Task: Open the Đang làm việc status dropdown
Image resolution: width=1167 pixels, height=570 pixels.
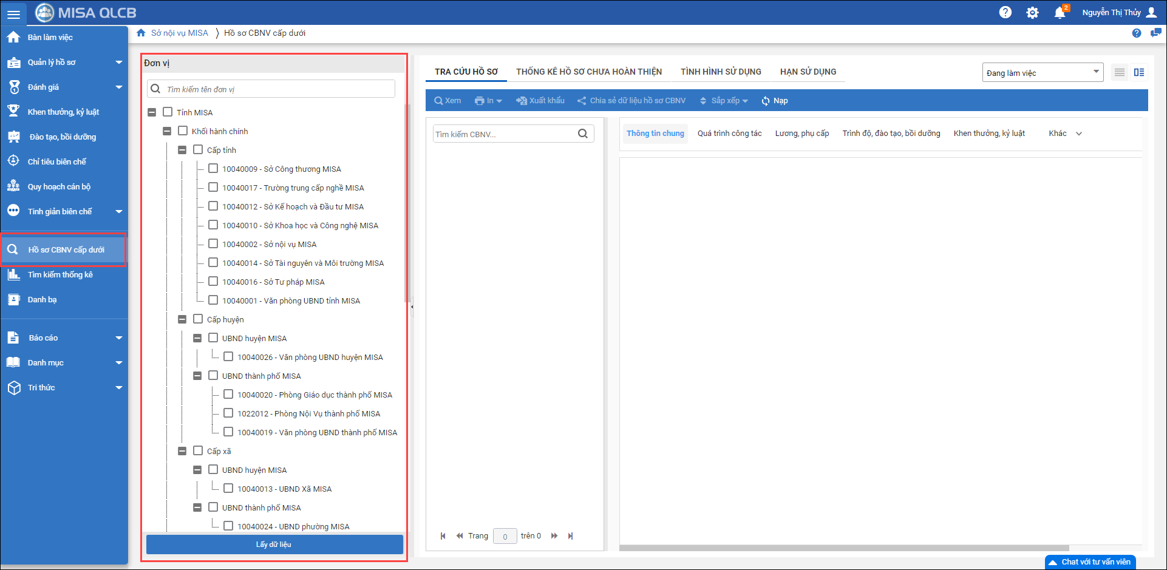Action: 1042,73
